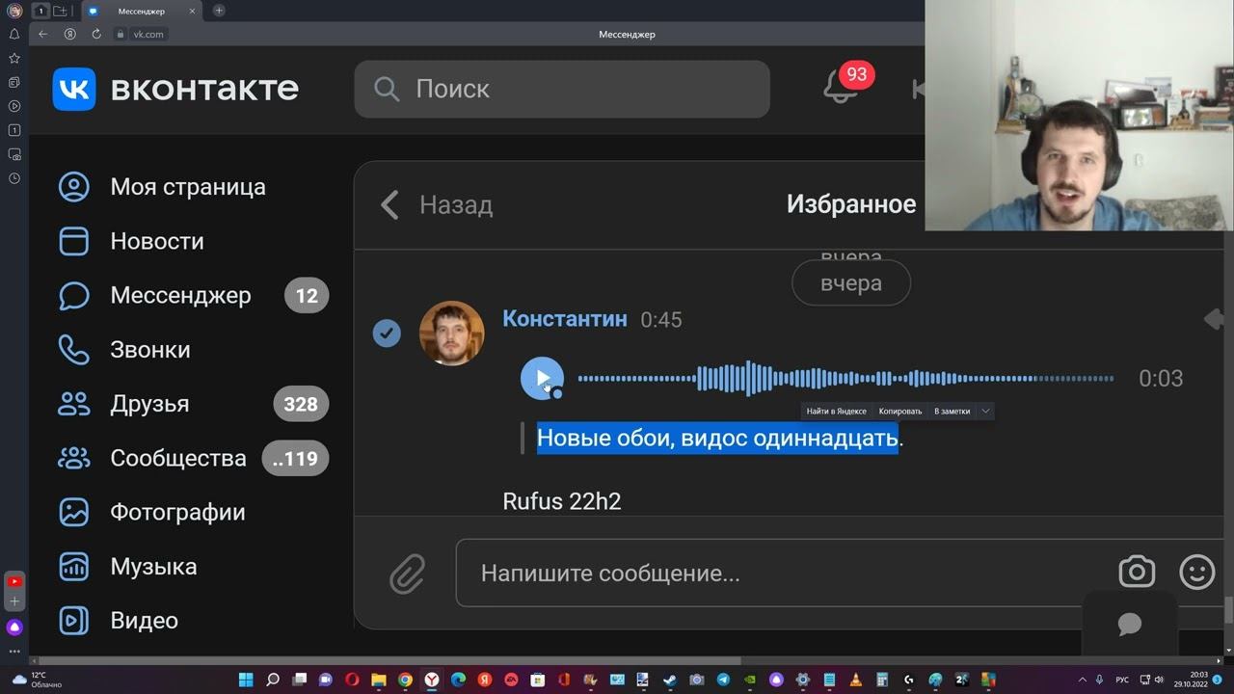The image size is (1234, 694).
Task: Select the Мессенджер browser tab
Action: coord(141,11)
